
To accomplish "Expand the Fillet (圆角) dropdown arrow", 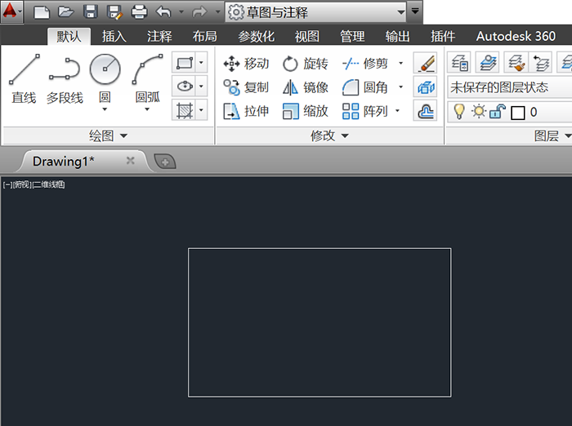I will click(x=400, y=87).
